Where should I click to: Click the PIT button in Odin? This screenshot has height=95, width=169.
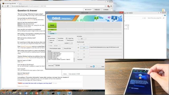82,39
